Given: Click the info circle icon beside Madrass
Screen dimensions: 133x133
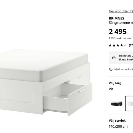Looking at the screenshot, I should (111, 69).
